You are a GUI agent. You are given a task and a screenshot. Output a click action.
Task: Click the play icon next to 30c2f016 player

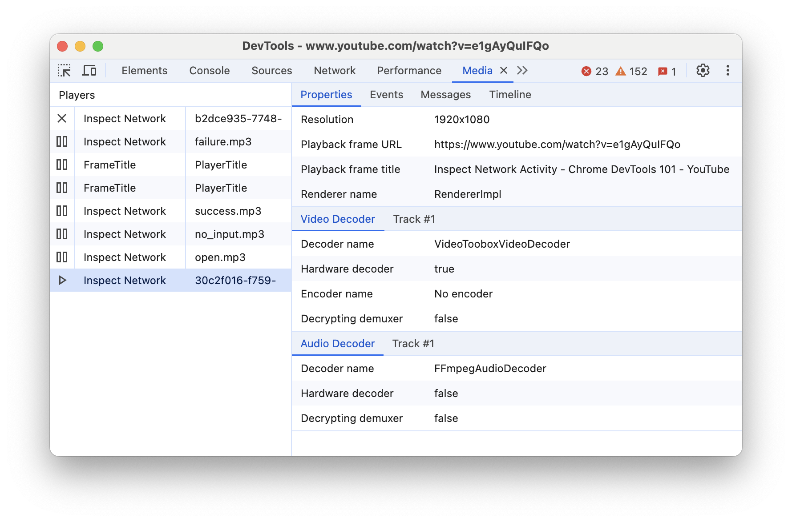click(x=62, y=280)
